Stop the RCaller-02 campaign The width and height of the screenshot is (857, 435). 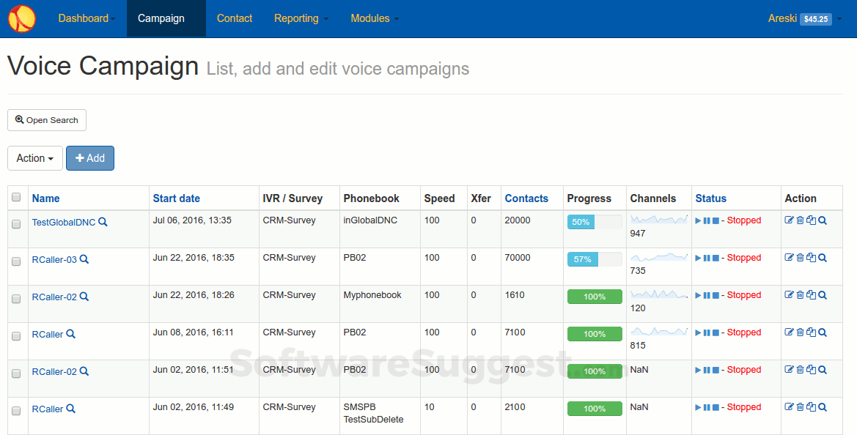click(715, 295)
